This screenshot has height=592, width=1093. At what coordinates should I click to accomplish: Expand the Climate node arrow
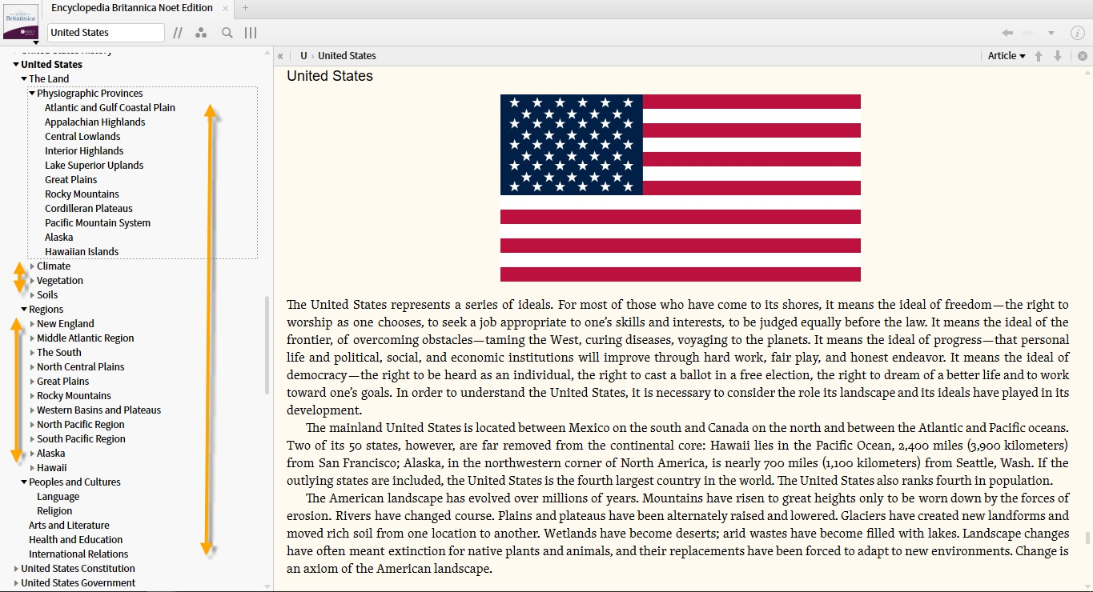[32, 266]
